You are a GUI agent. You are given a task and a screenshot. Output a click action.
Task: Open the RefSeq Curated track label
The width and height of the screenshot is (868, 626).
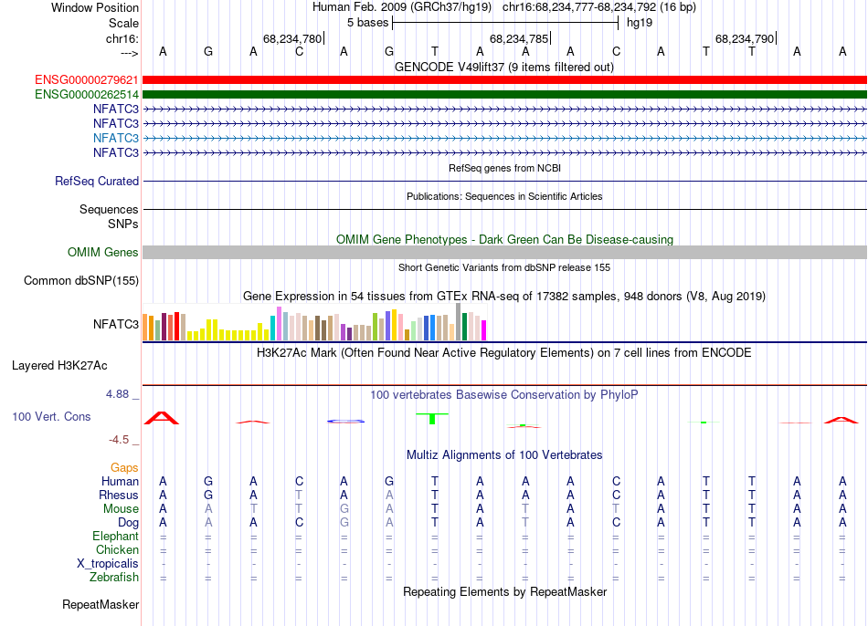coord(97,181)
